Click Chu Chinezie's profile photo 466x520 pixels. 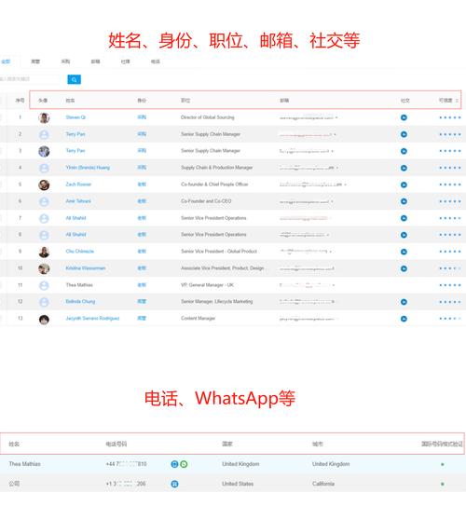click(44, 252)
